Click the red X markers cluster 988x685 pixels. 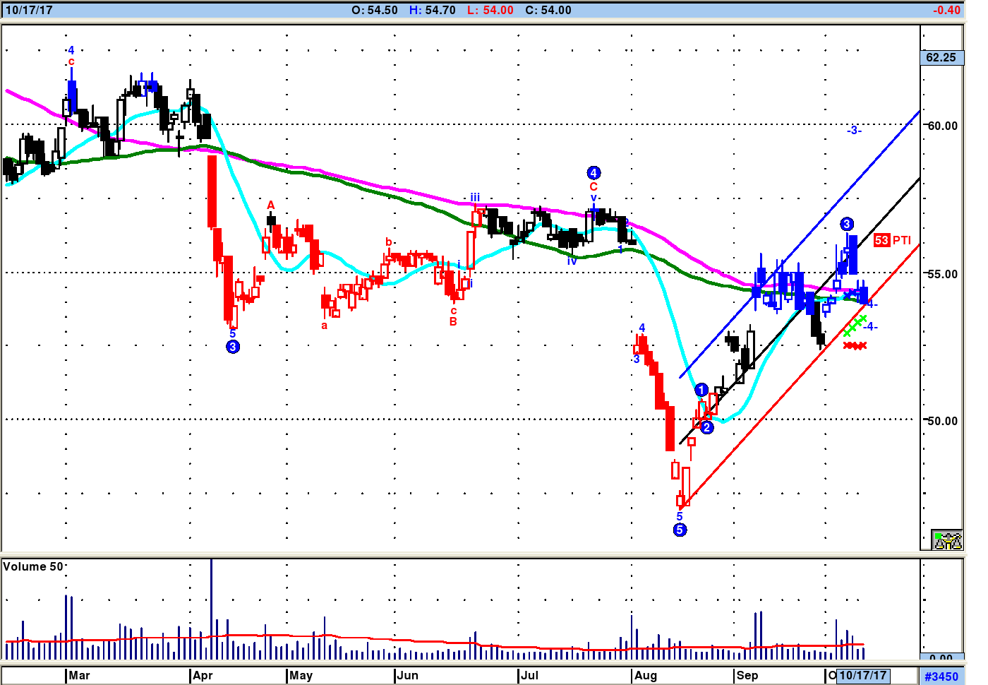pyautogui.click(x=855, y=345)
